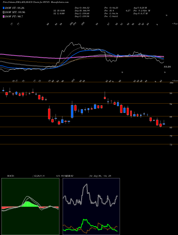Click the white DOW MT legend swatch
This screenshot has width=178, height=235.
coord(4,12)
